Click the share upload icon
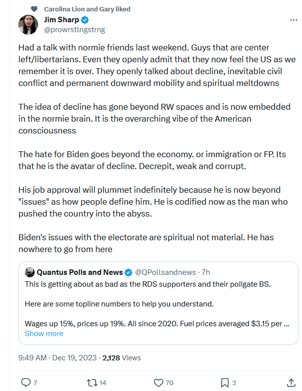This screenshot has height=391, width=302. coord(291,383)
